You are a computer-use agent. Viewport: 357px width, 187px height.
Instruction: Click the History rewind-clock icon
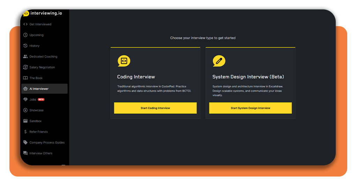(25, 46)
